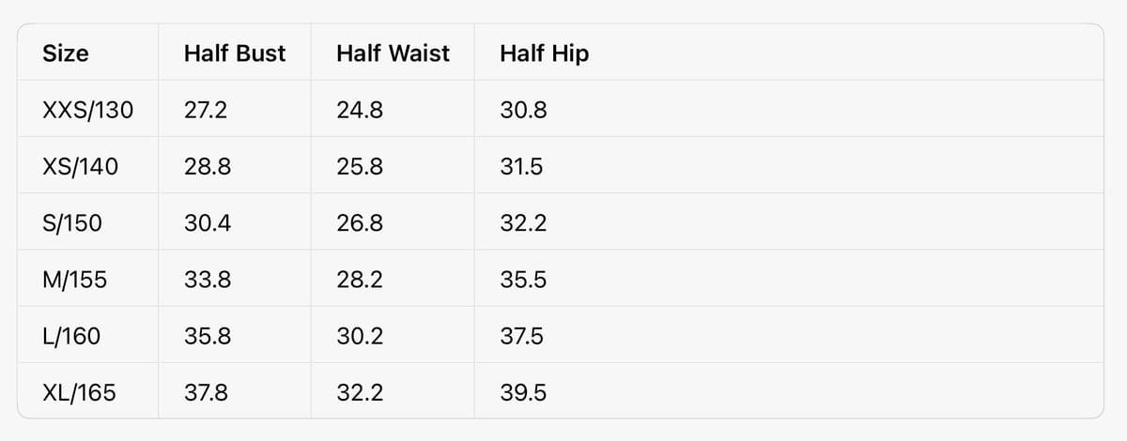Click the Half Hip column header
The height and width of the screenshot is (441, 1127).
click(x=545, y=54)
